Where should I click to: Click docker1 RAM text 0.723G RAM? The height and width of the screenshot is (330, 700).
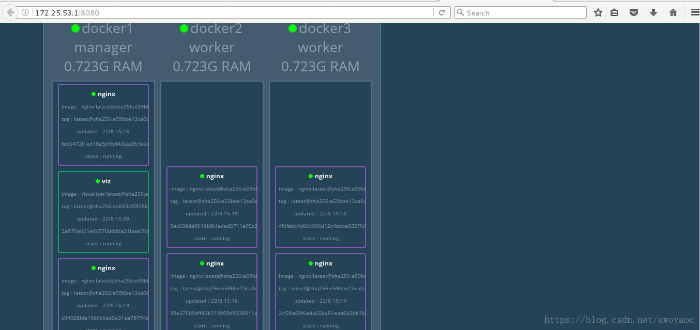tap(103, 67)
